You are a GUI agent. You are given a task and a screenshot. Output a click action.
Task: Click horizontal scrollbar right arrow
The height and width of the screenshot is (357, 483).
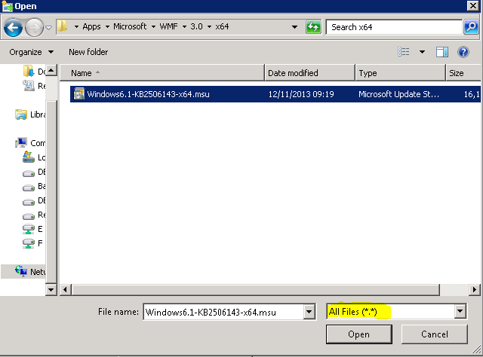tap(475, 289)
